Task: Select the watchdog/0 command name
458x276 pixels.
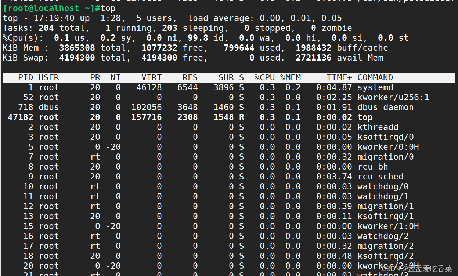Action: (383, 186)
